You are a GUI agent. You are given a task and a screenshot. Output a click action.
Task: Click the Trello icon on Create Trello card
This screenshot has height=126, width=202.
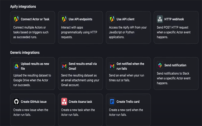pos(112,101)
